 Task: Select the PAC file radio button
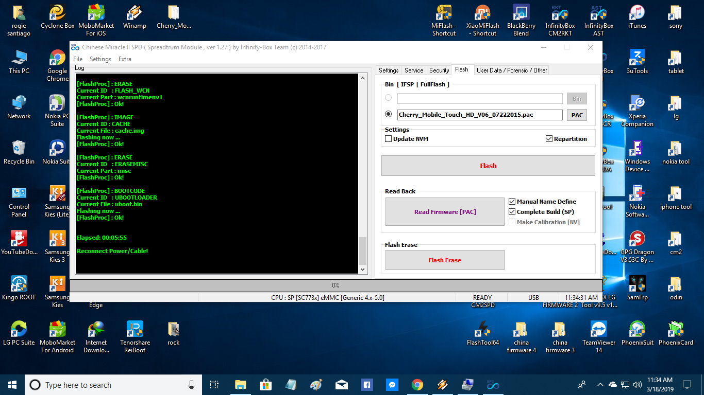(x=388, y=115)
